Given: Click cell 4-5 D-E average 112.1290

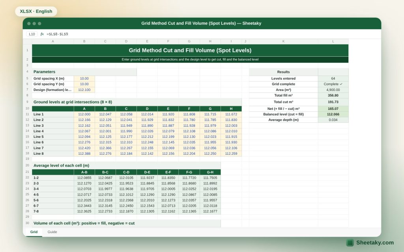Looking at the screenshot, I should pyautogui.click(x=147, y=195).
